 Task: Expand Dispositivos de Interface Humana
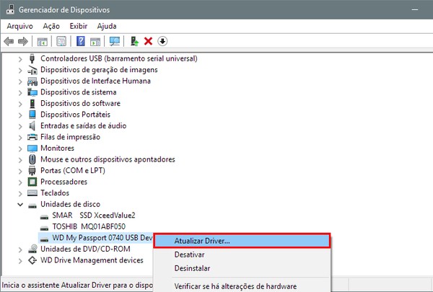point(20,81)
